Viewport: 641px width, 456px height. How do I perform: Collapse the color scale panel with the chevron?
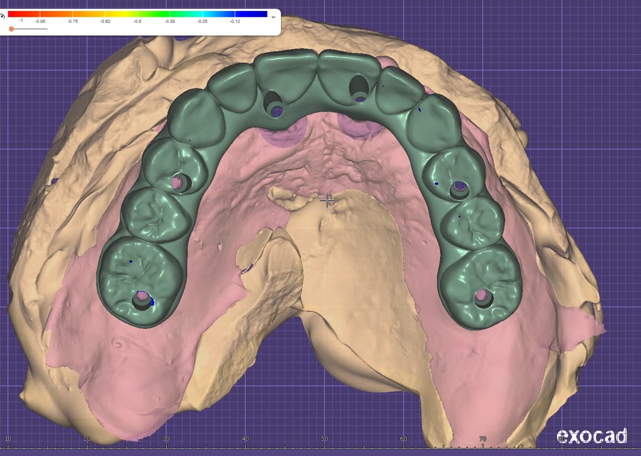[273, 17]
